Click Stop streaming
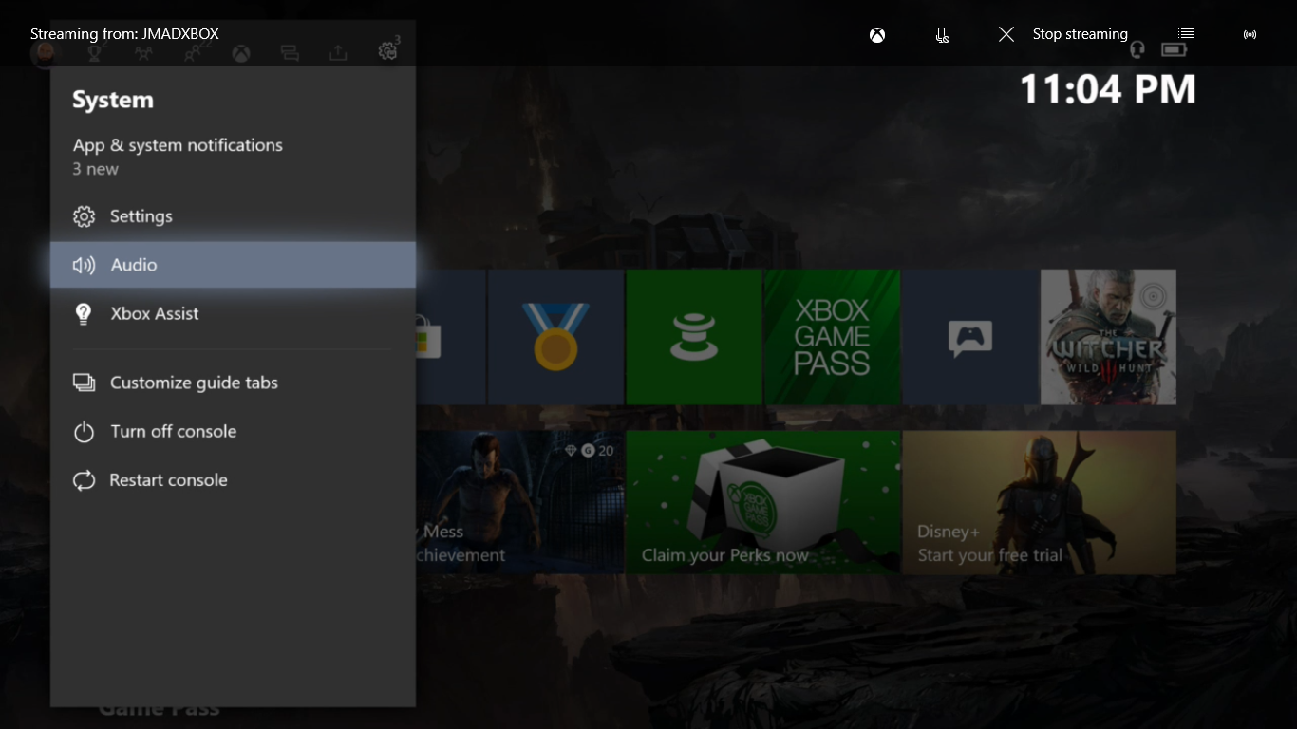Image resolution: width=1297 pixels, height=729 pixels. coord(1080,34)
